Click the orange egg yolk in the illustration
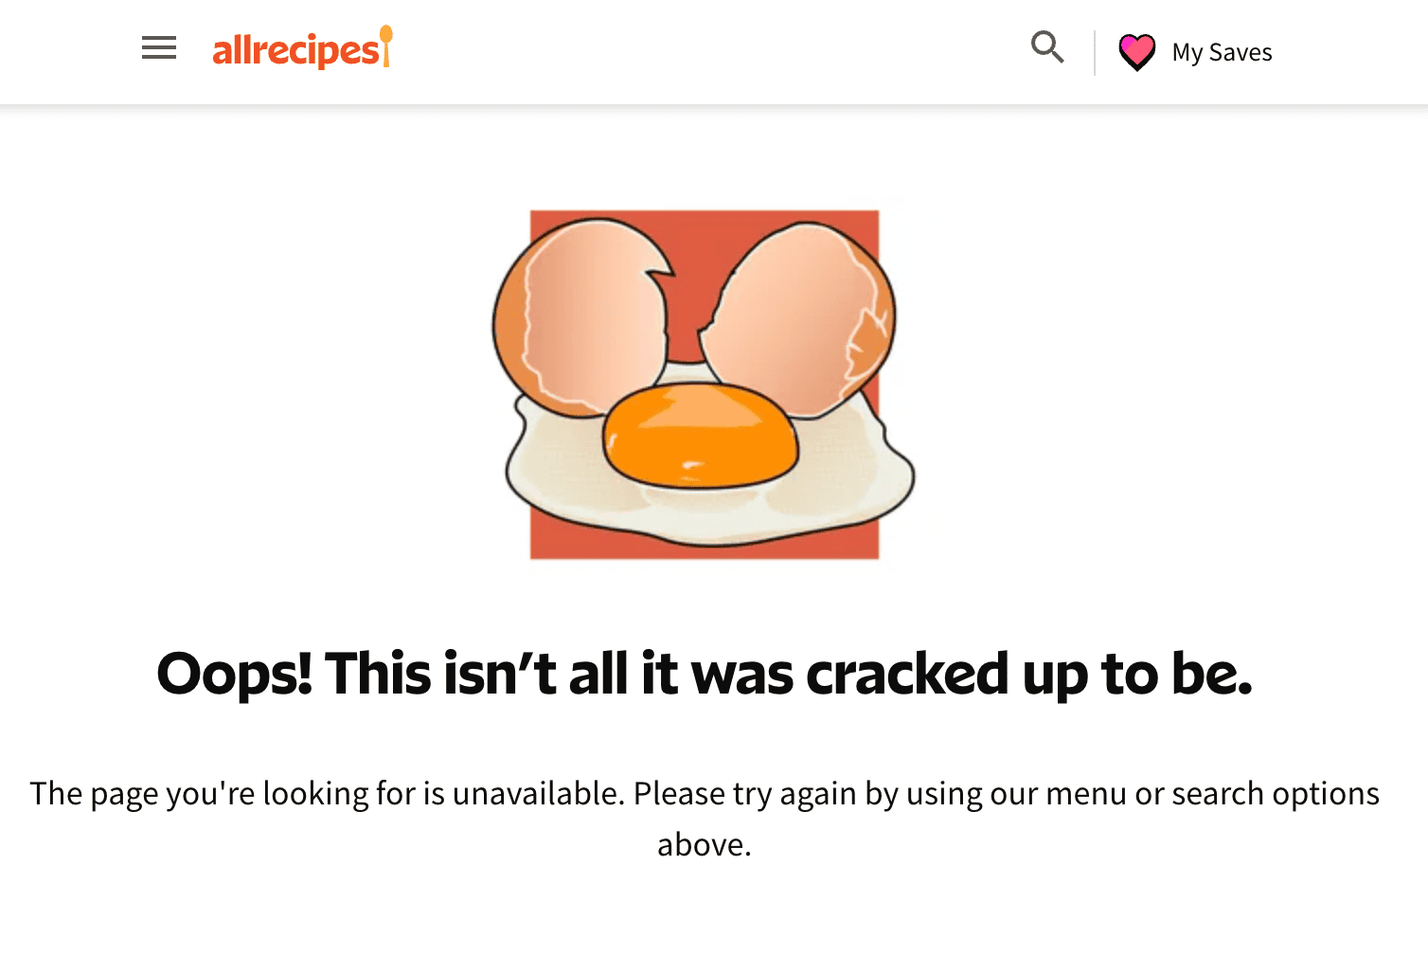1428x974 pixels. point(700,437)
